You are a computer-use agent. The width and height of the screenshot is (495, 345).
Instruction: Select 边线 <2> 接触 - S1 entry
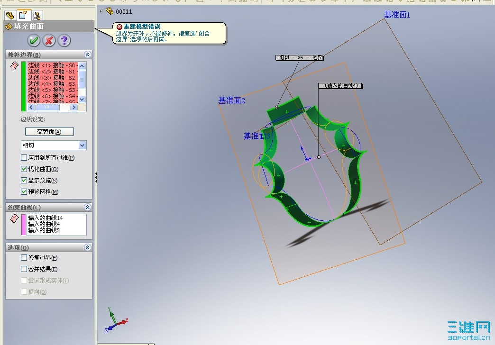point(53,72)
